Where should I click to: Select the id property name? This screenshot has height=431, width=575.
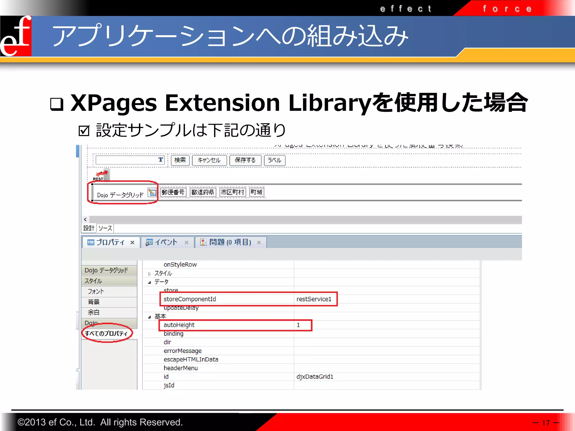(166, 377)
